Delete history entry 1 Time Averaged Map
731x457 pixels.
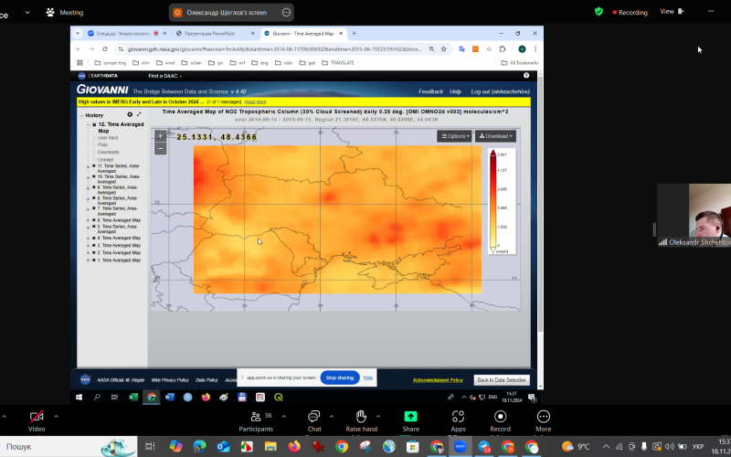tap(94, 260)
